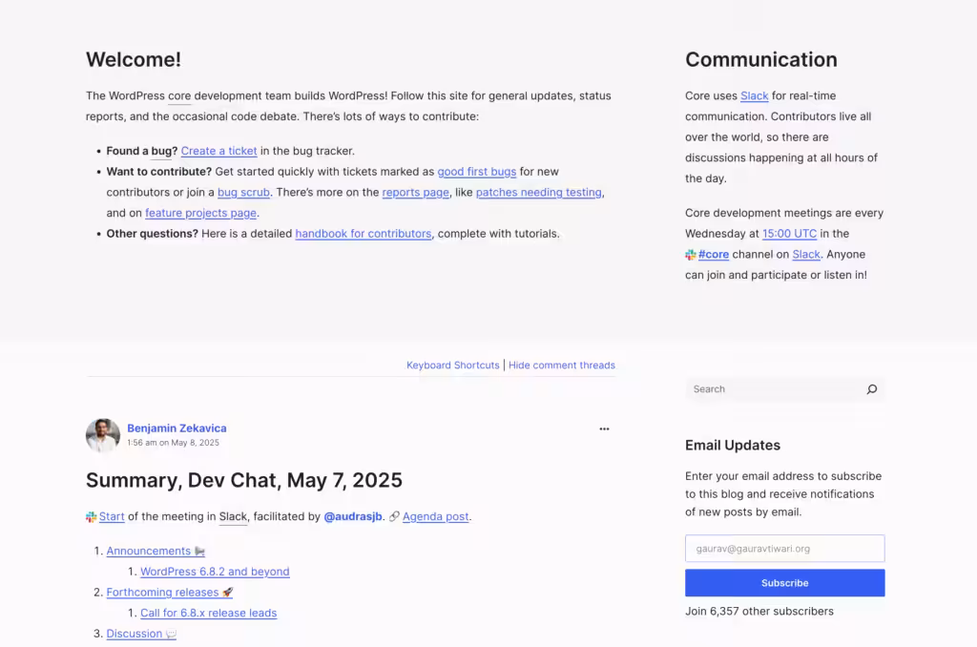Click the Slack icon before the Start link
This screenshot has width=977, height=647.
[x=91, y=516]
